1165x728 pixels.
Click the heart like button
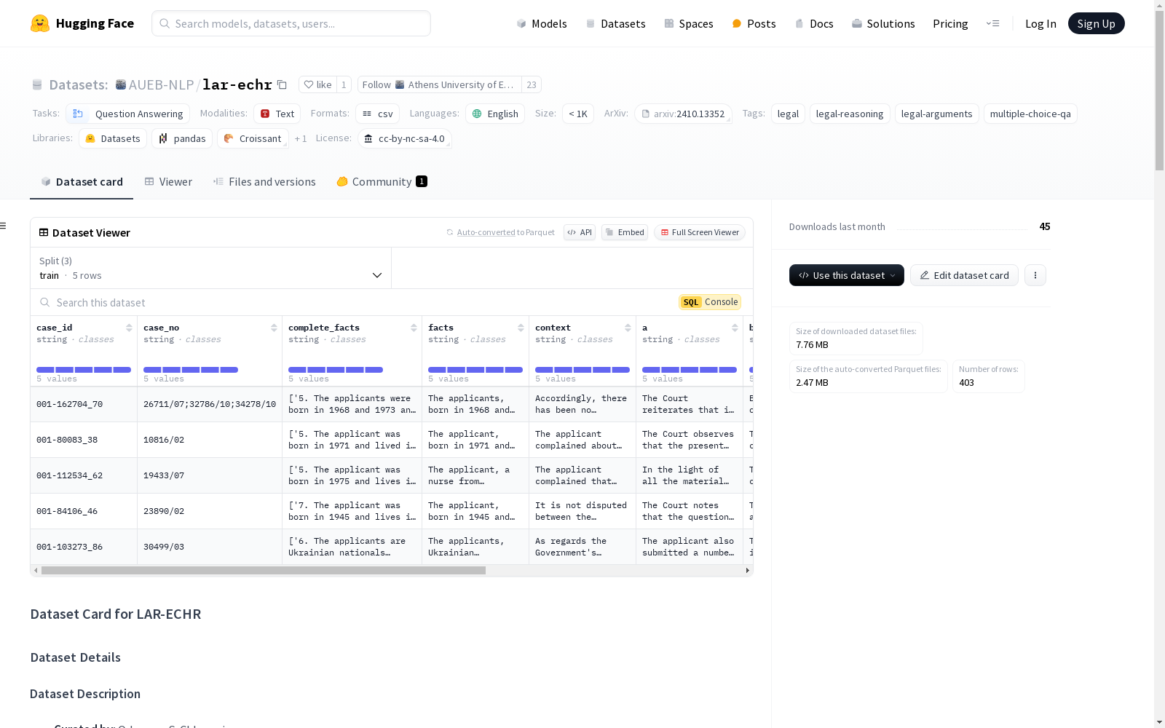pos(317,84)
